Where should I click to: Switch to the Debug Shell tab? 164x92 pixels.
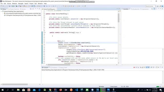63,67
